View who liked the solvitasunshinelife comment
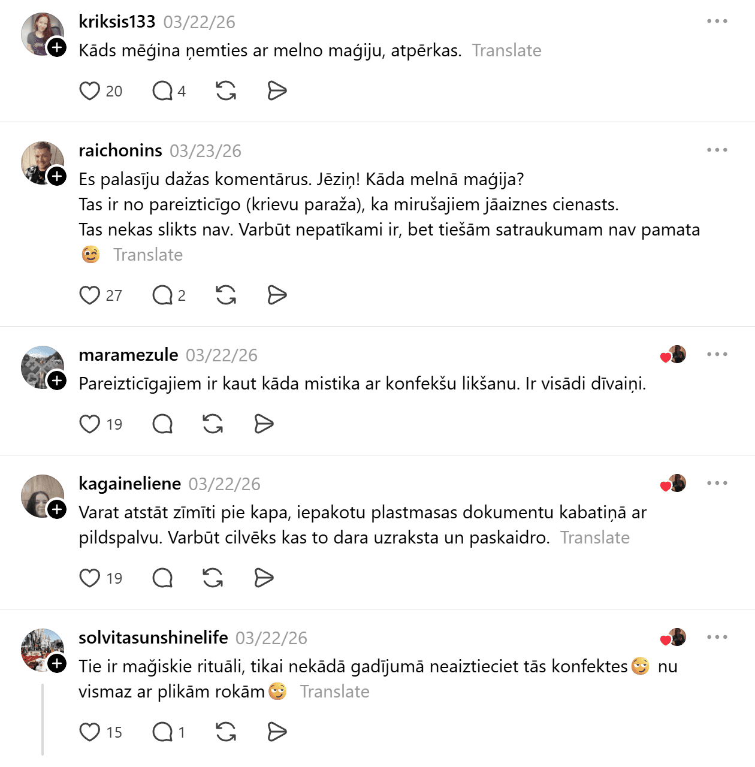The height and width of the screenshot is (767, 755). tap(673, 638)
